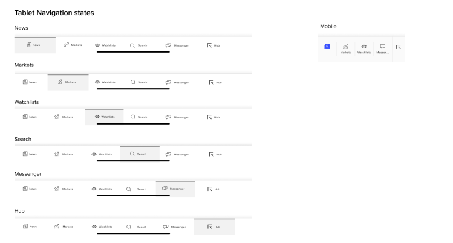The width and height of the screenshot is (453, 243).
Task: Select the Markets chart icon in mobile navigation
Action: (x=345, y=47)
